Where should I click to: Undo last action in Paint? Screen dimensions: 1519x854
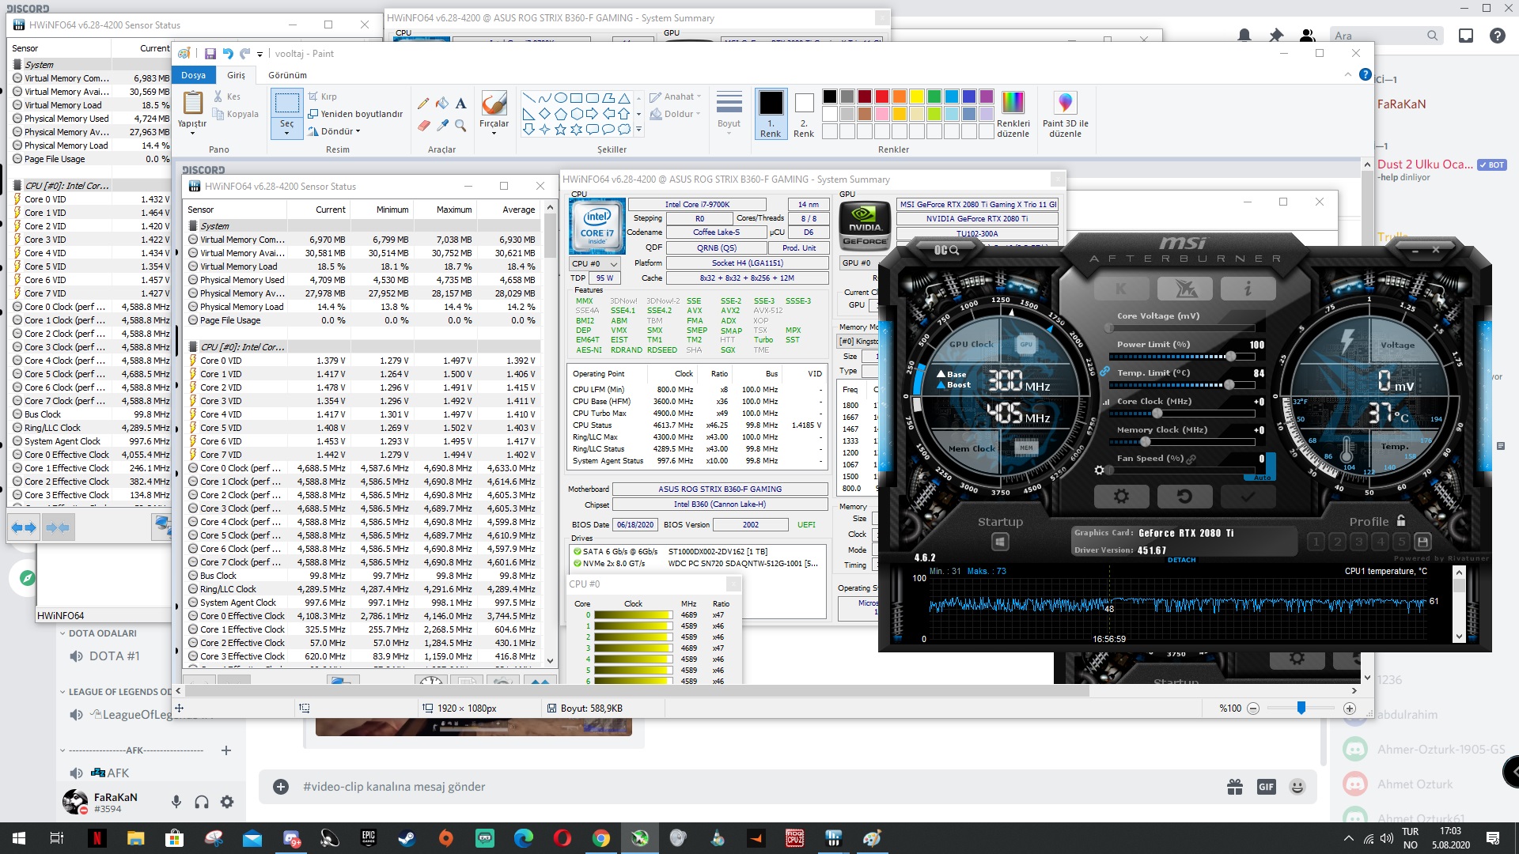pyautogui.click(x=228, y=54)
